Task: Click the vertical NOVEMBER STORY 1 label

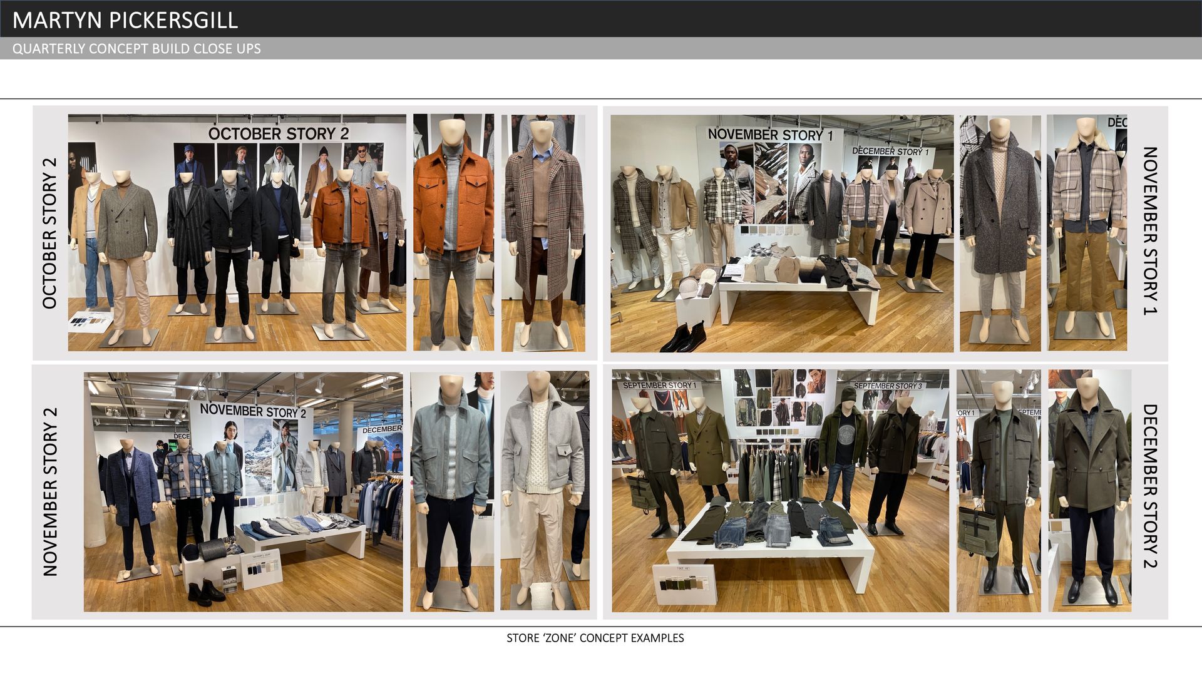Action: 1150,231
